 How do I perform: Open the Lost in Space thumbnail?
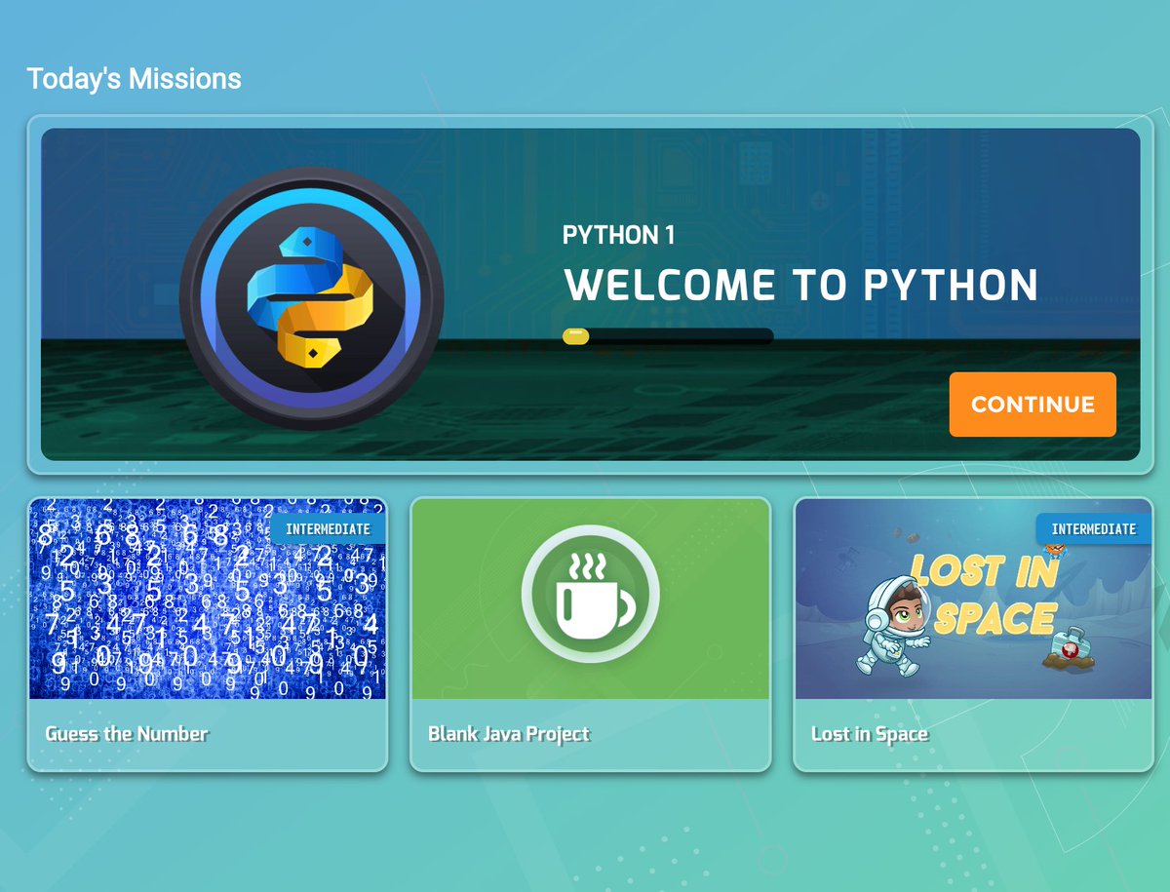(x=974, y=599)
